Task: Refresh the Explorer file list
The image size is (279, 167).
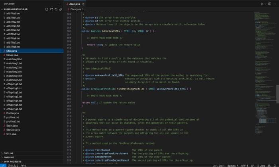Action: click(56, 9)
